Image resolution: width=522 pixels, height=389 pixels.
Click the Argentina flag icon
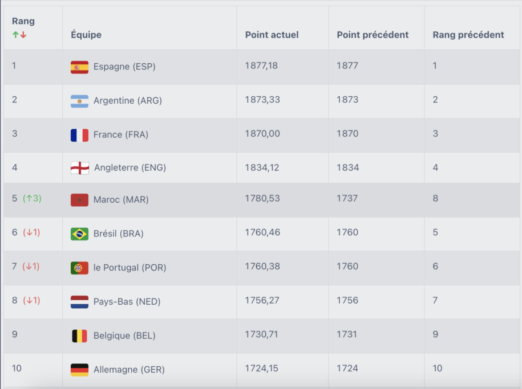[x=79, y=101]
